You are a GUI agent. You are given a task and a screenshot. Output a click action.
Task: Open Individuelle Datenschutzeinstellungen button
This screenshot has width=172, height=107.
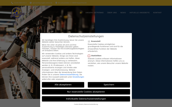tap(86, 99)
